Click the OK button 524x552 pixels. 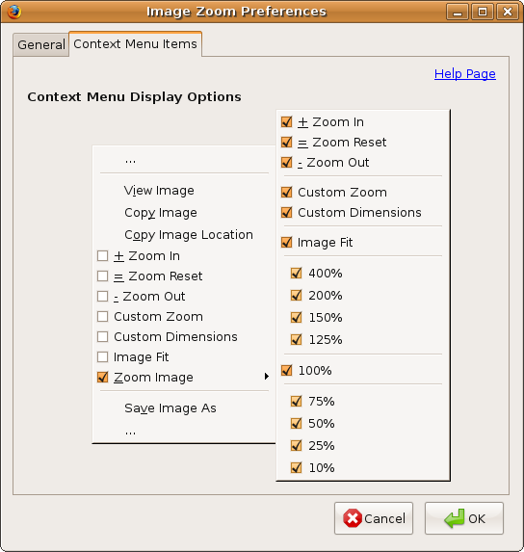tap(464, 518)
